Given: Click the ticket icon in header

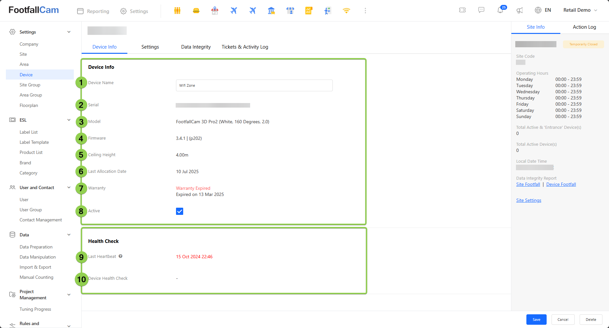Looking at the screenshot, I should (x=462, y=10).
